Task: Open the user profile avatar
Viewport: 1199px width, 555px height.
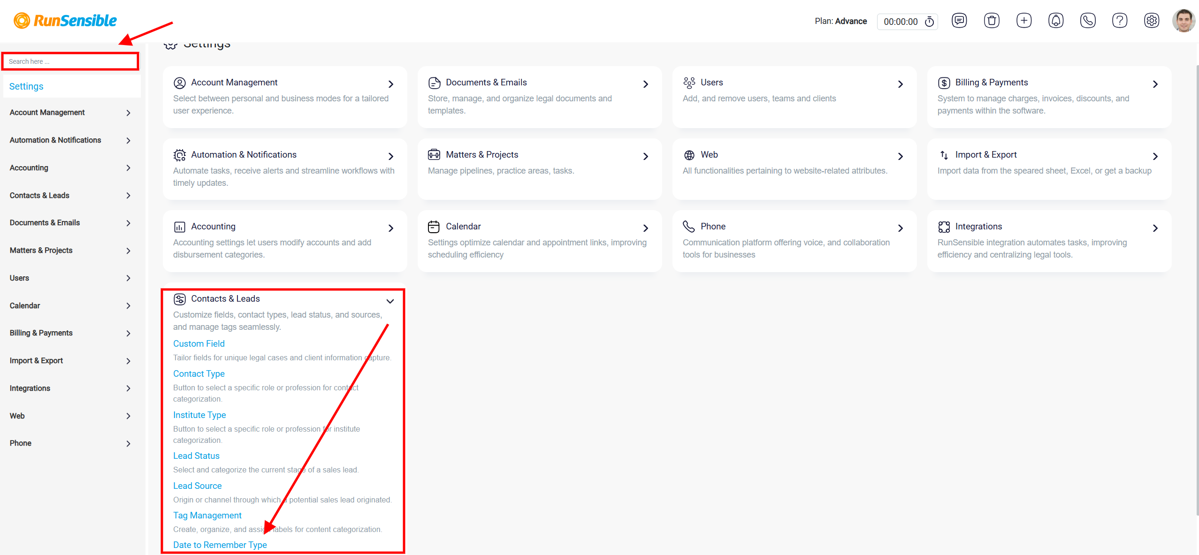Action: pyautogui.click(x=1184, y=21)
